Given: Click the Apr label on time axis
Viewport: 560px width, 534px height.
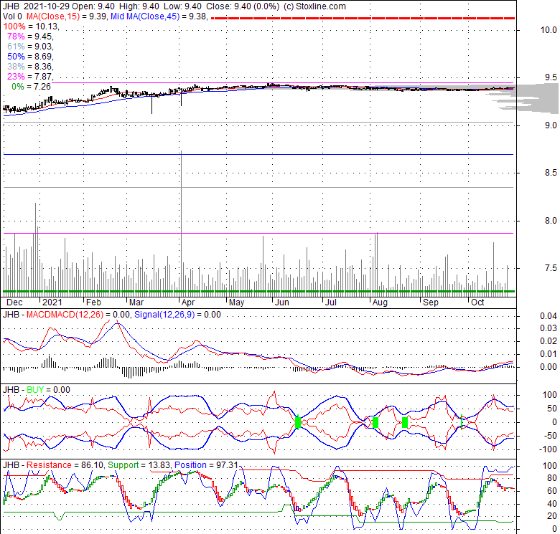Looking at the screenshot, I should (x=188, y=302).
